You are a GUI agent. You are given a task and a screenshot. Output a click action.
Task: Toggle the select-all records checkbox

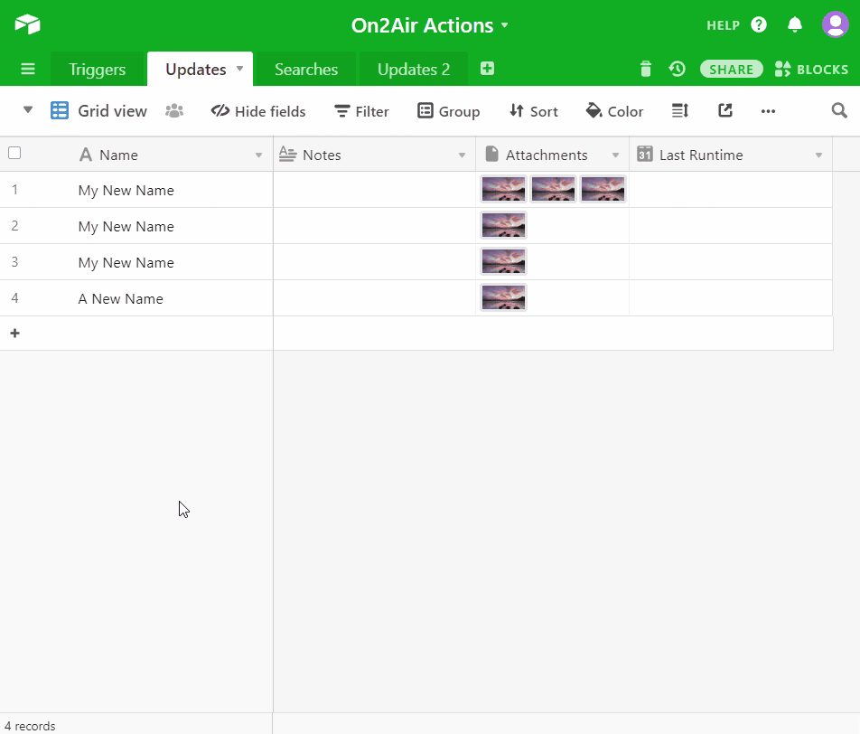[14, 153]
